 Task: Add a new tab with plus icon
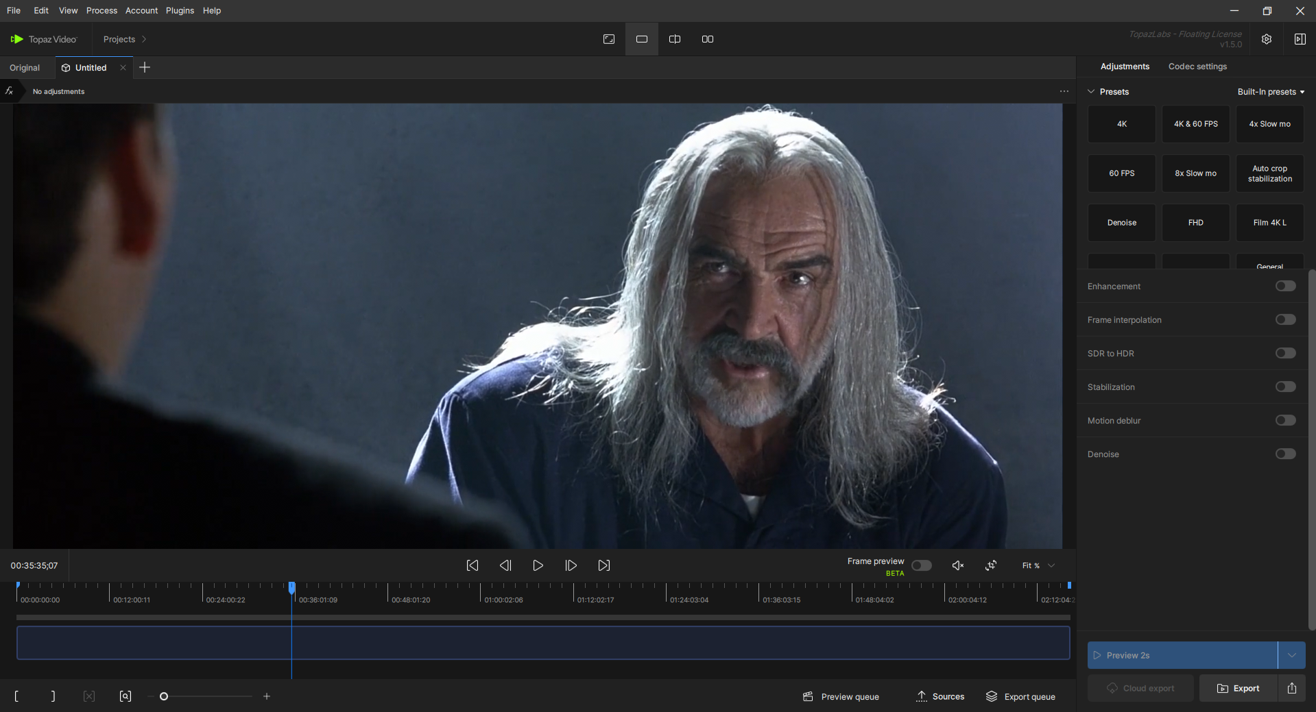(x=145, y=67)
